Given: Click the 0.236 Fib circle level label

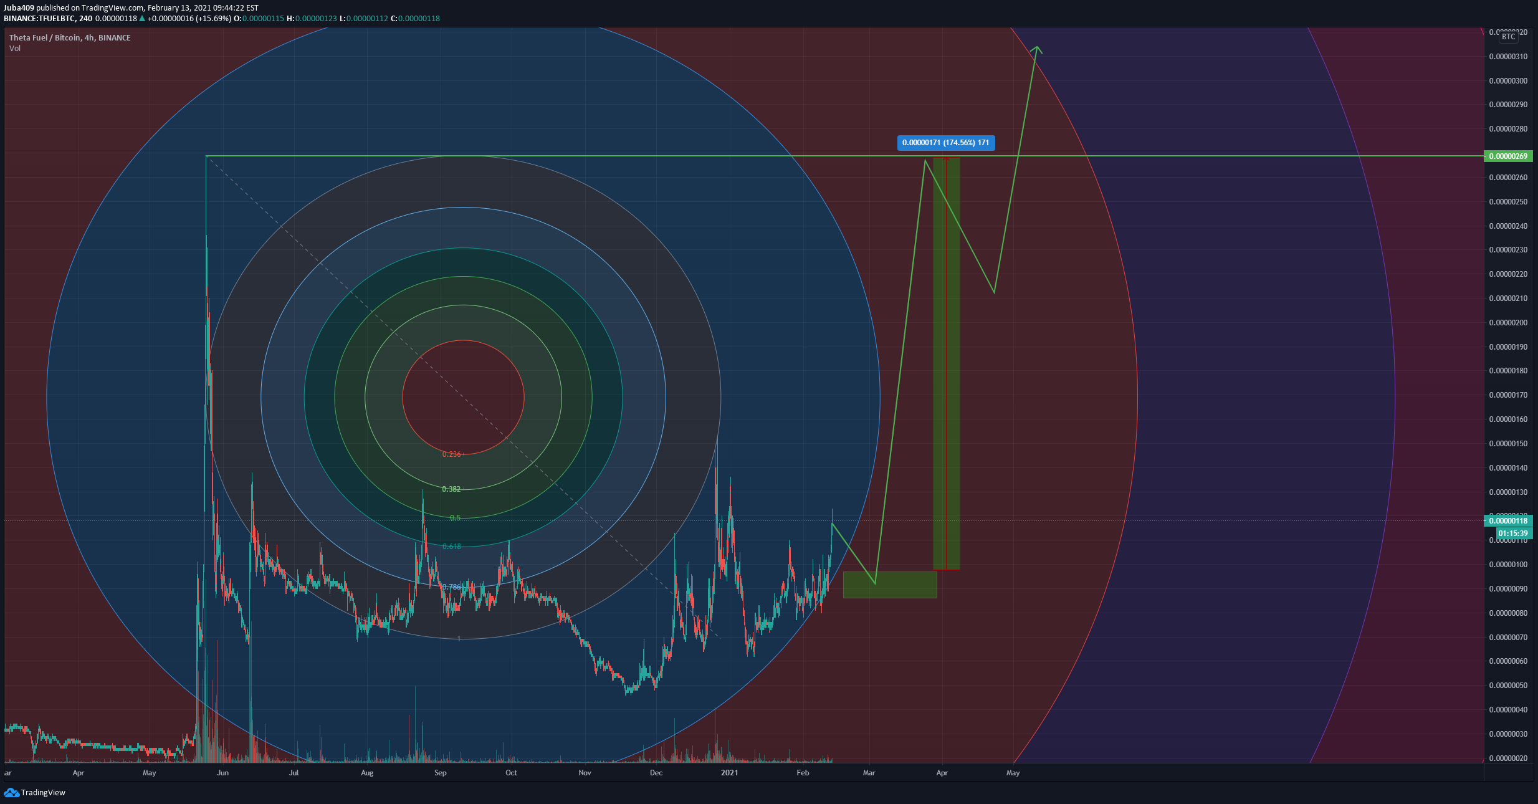Looking at the screenshot, I should click(x=452, y=454).
